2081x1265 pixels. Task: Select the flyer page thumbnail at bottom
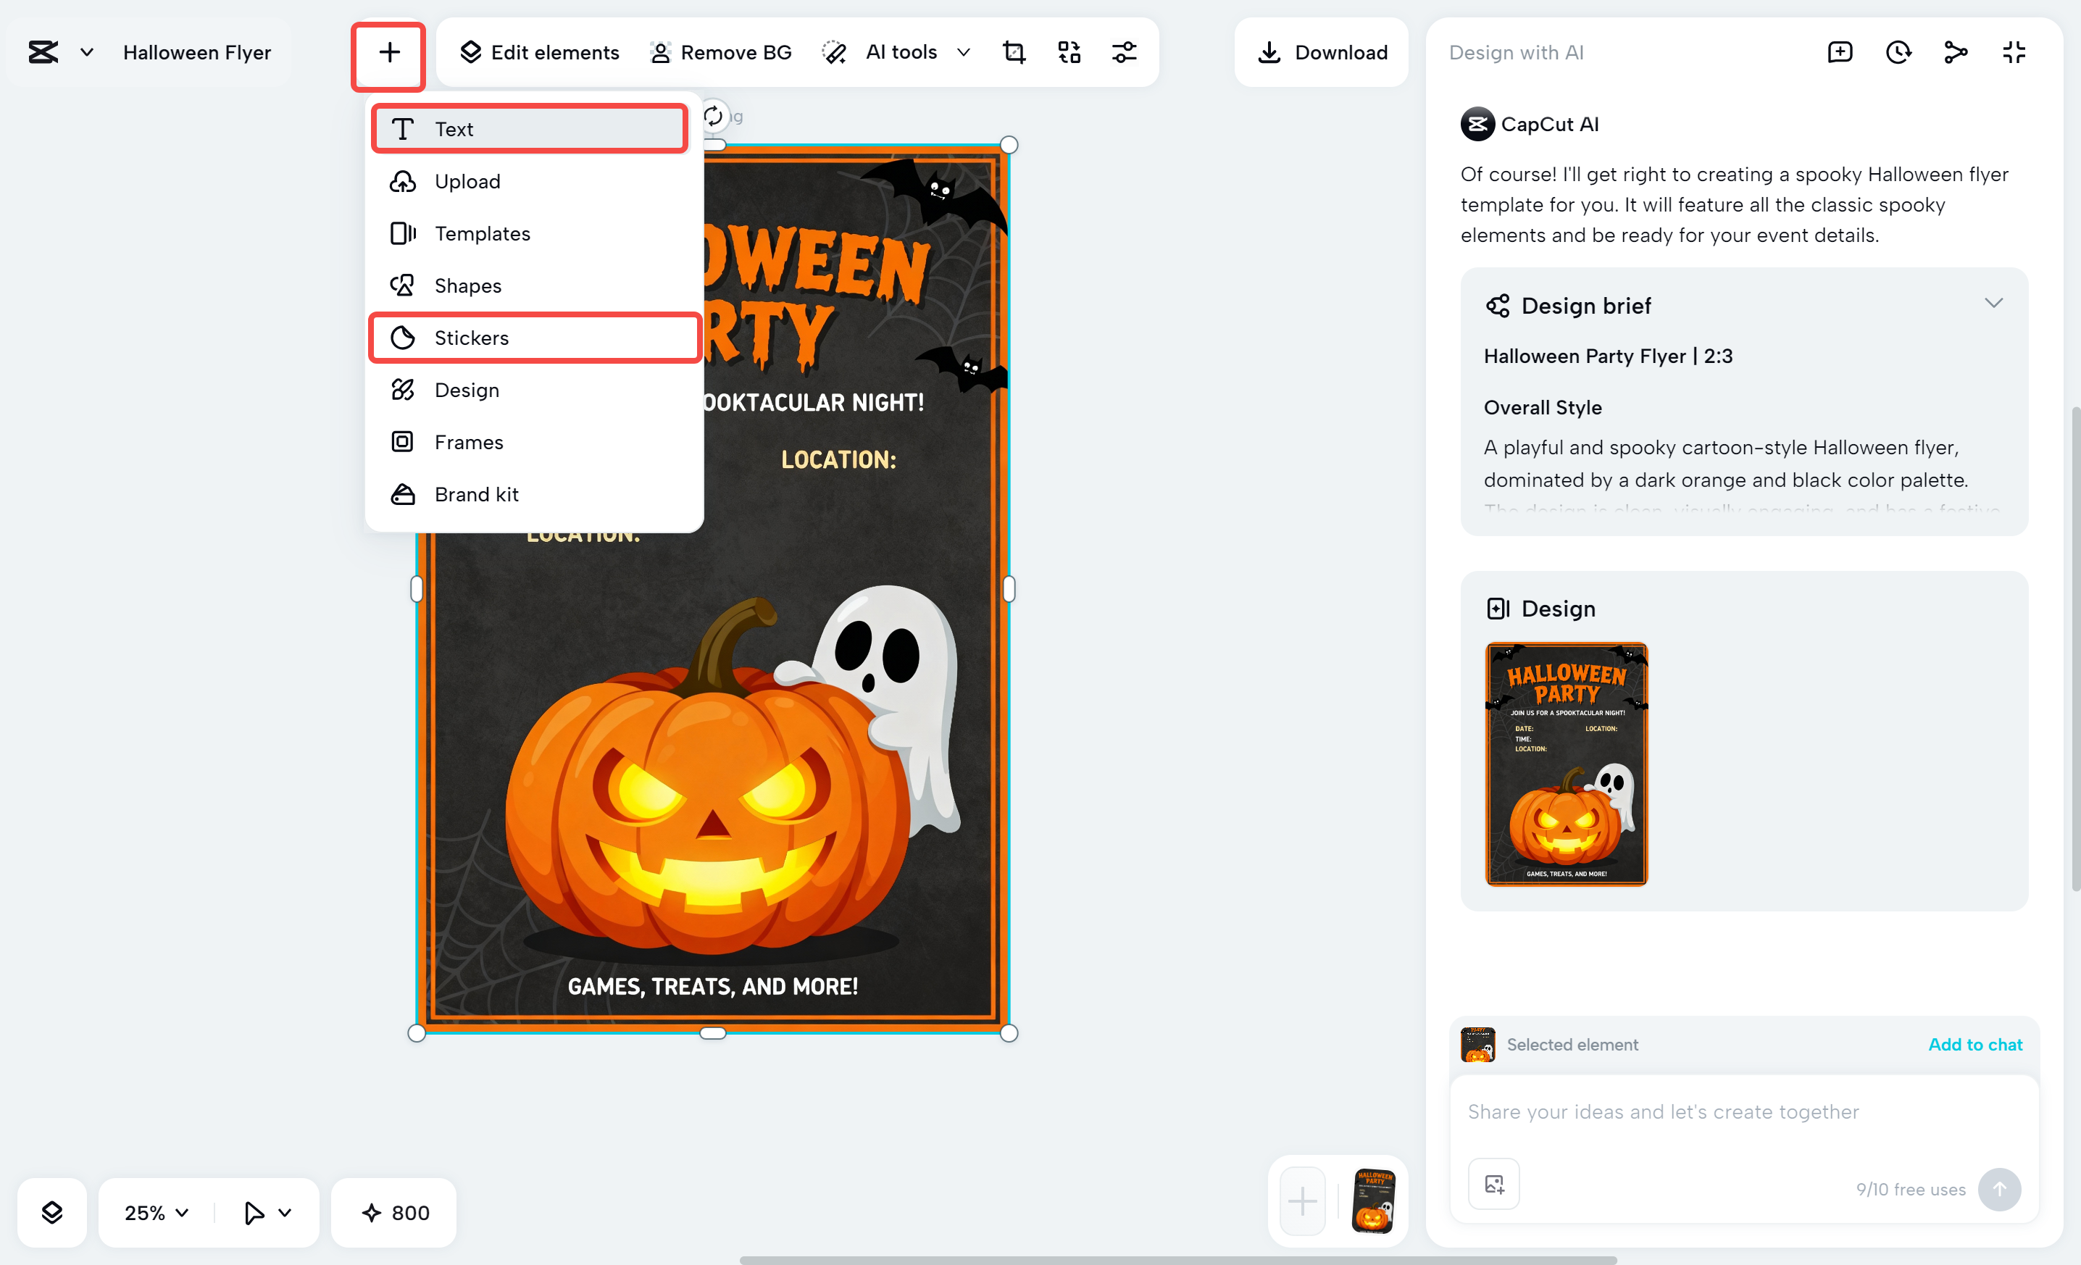click(1373, 1200)
